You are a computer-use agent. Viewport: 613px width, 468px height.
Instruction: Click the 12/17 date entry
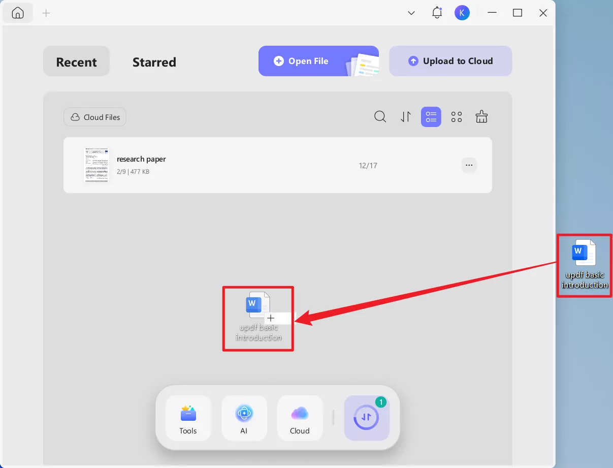click(x=368, y=165)
